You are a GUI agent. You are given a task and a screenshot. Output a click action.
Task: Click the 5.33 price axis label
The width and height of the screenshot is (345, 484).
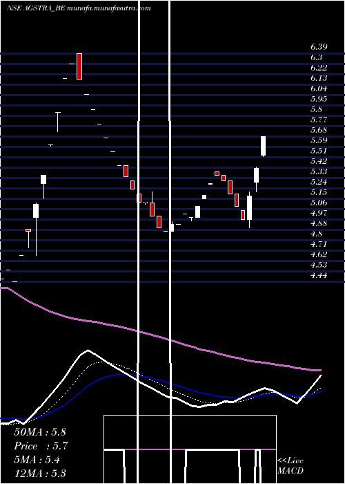(319, 171)
